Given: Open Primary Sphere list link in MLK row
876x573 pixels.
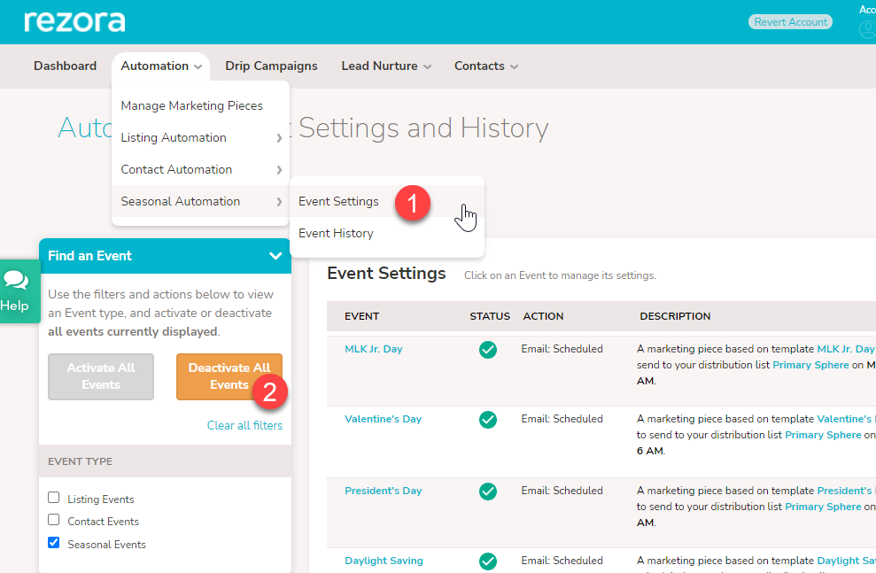Looking at the screenshot, I should click(x=810, y=365).
